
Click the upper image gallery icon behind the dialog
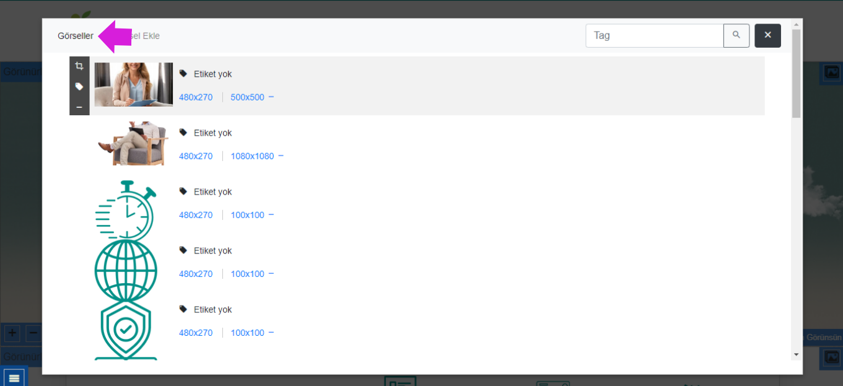click(831, 73)
